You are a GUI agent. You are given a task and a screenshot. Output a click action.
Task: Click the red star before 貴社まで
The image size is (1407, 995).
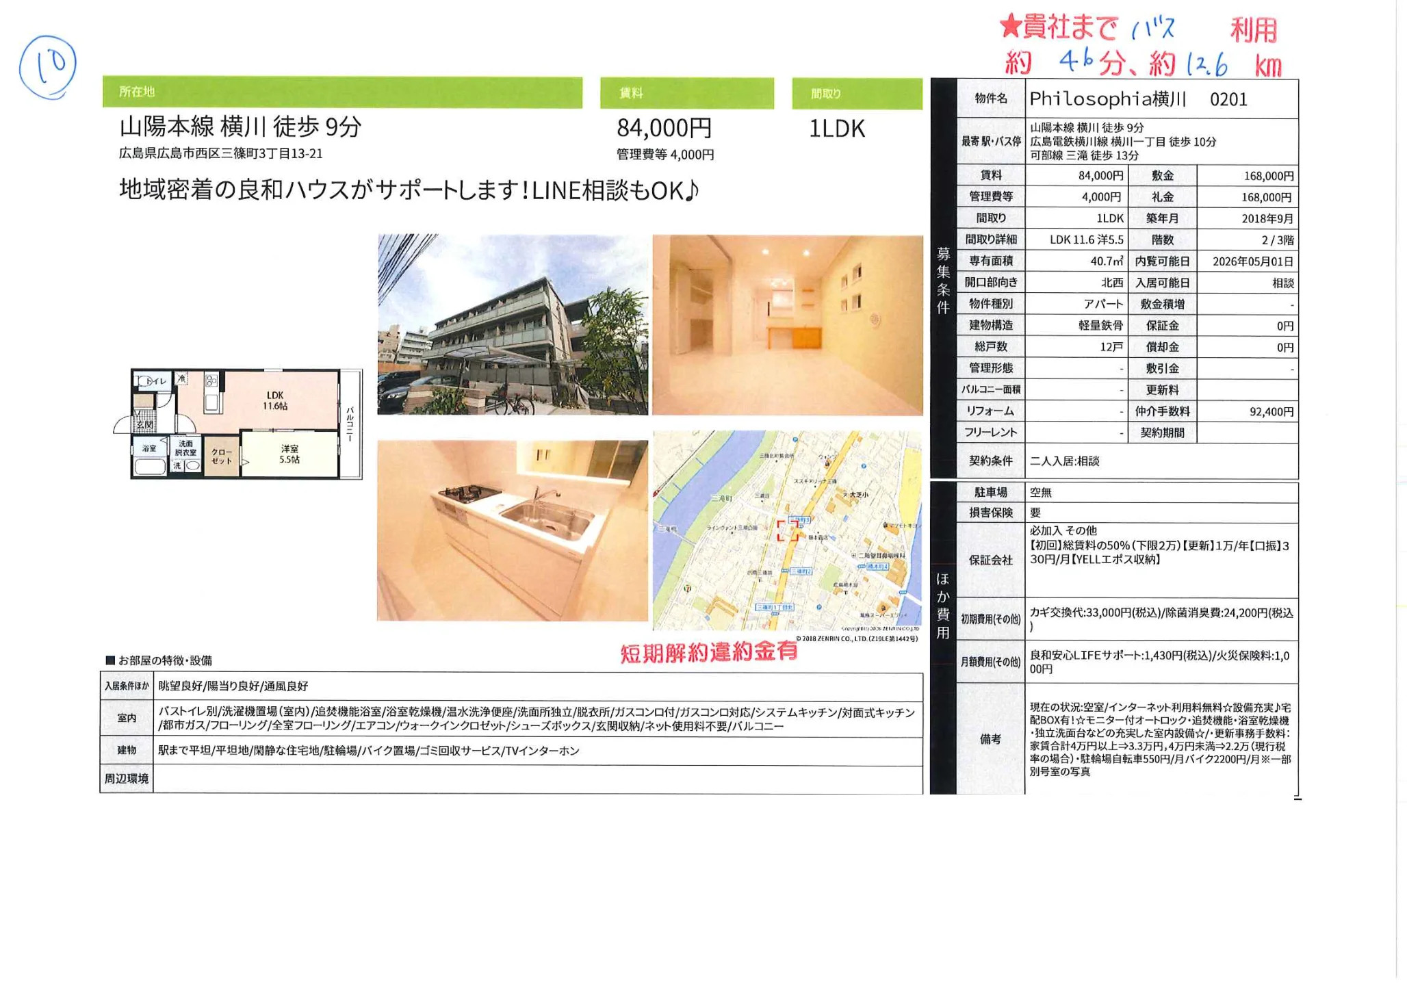pyautogui.click(x=1010, y=27)
